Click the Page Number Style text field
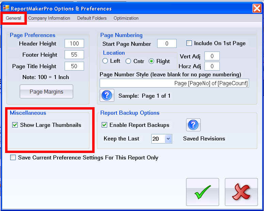 (x=174, y=83)
